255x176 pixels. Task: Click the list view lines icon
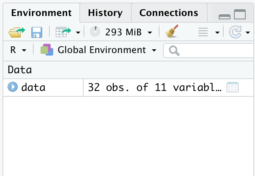tap(203, 32)
